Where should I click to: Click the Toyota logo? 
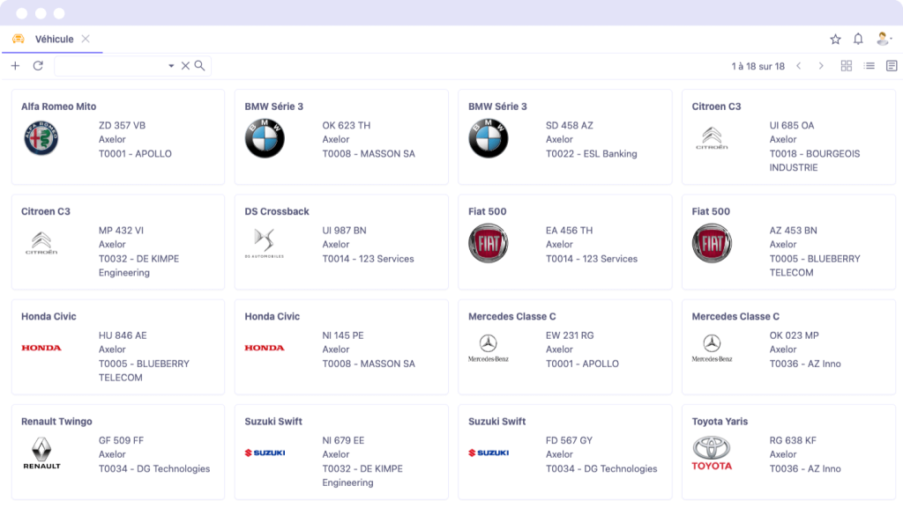click(x=712, y=453)
